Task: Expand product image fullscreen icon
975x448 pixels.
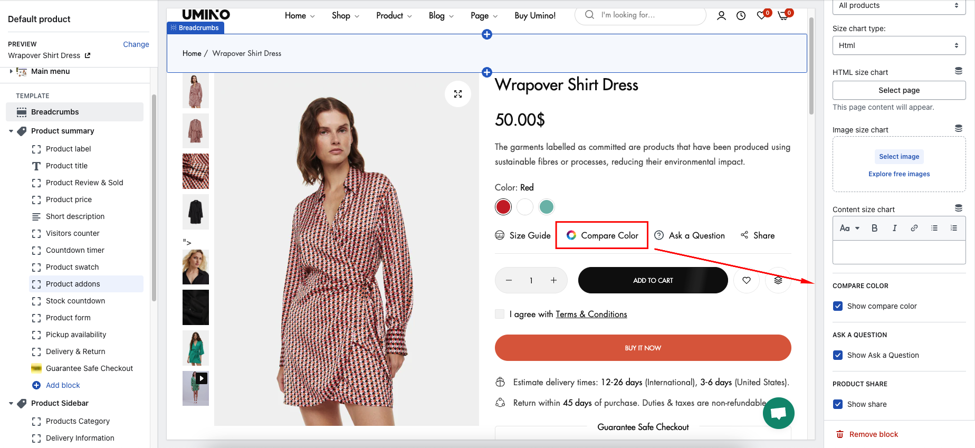Action: click(458, 94)
